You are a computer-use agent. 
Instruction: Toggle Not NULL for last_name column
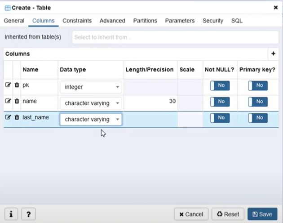click(x=220, y=118)
